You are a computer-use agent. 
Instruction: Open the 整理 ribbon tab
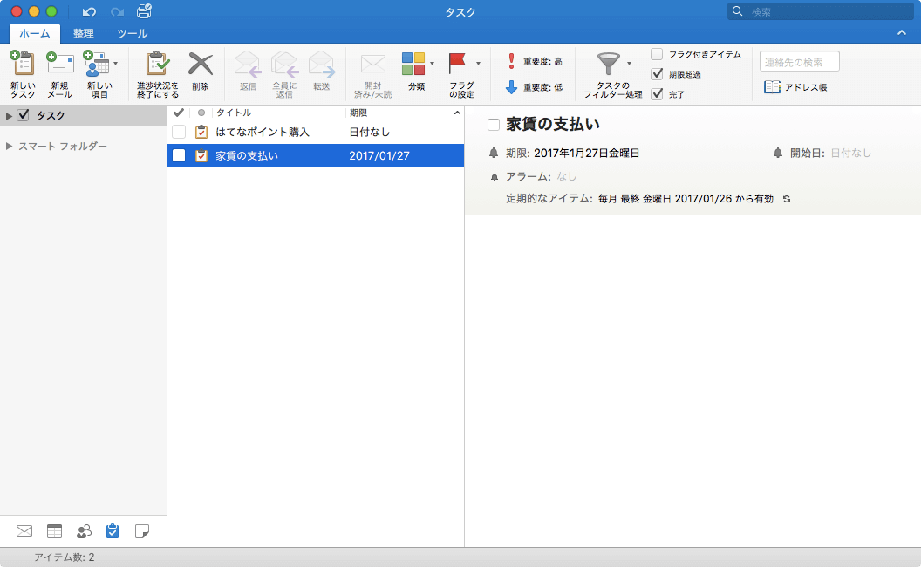pos(84,33)
